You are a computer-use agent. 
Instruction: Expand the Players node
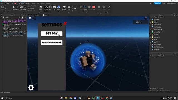(150, 21)
